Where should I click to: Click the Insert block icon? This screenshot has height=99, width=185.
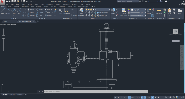tap(113, 11)
